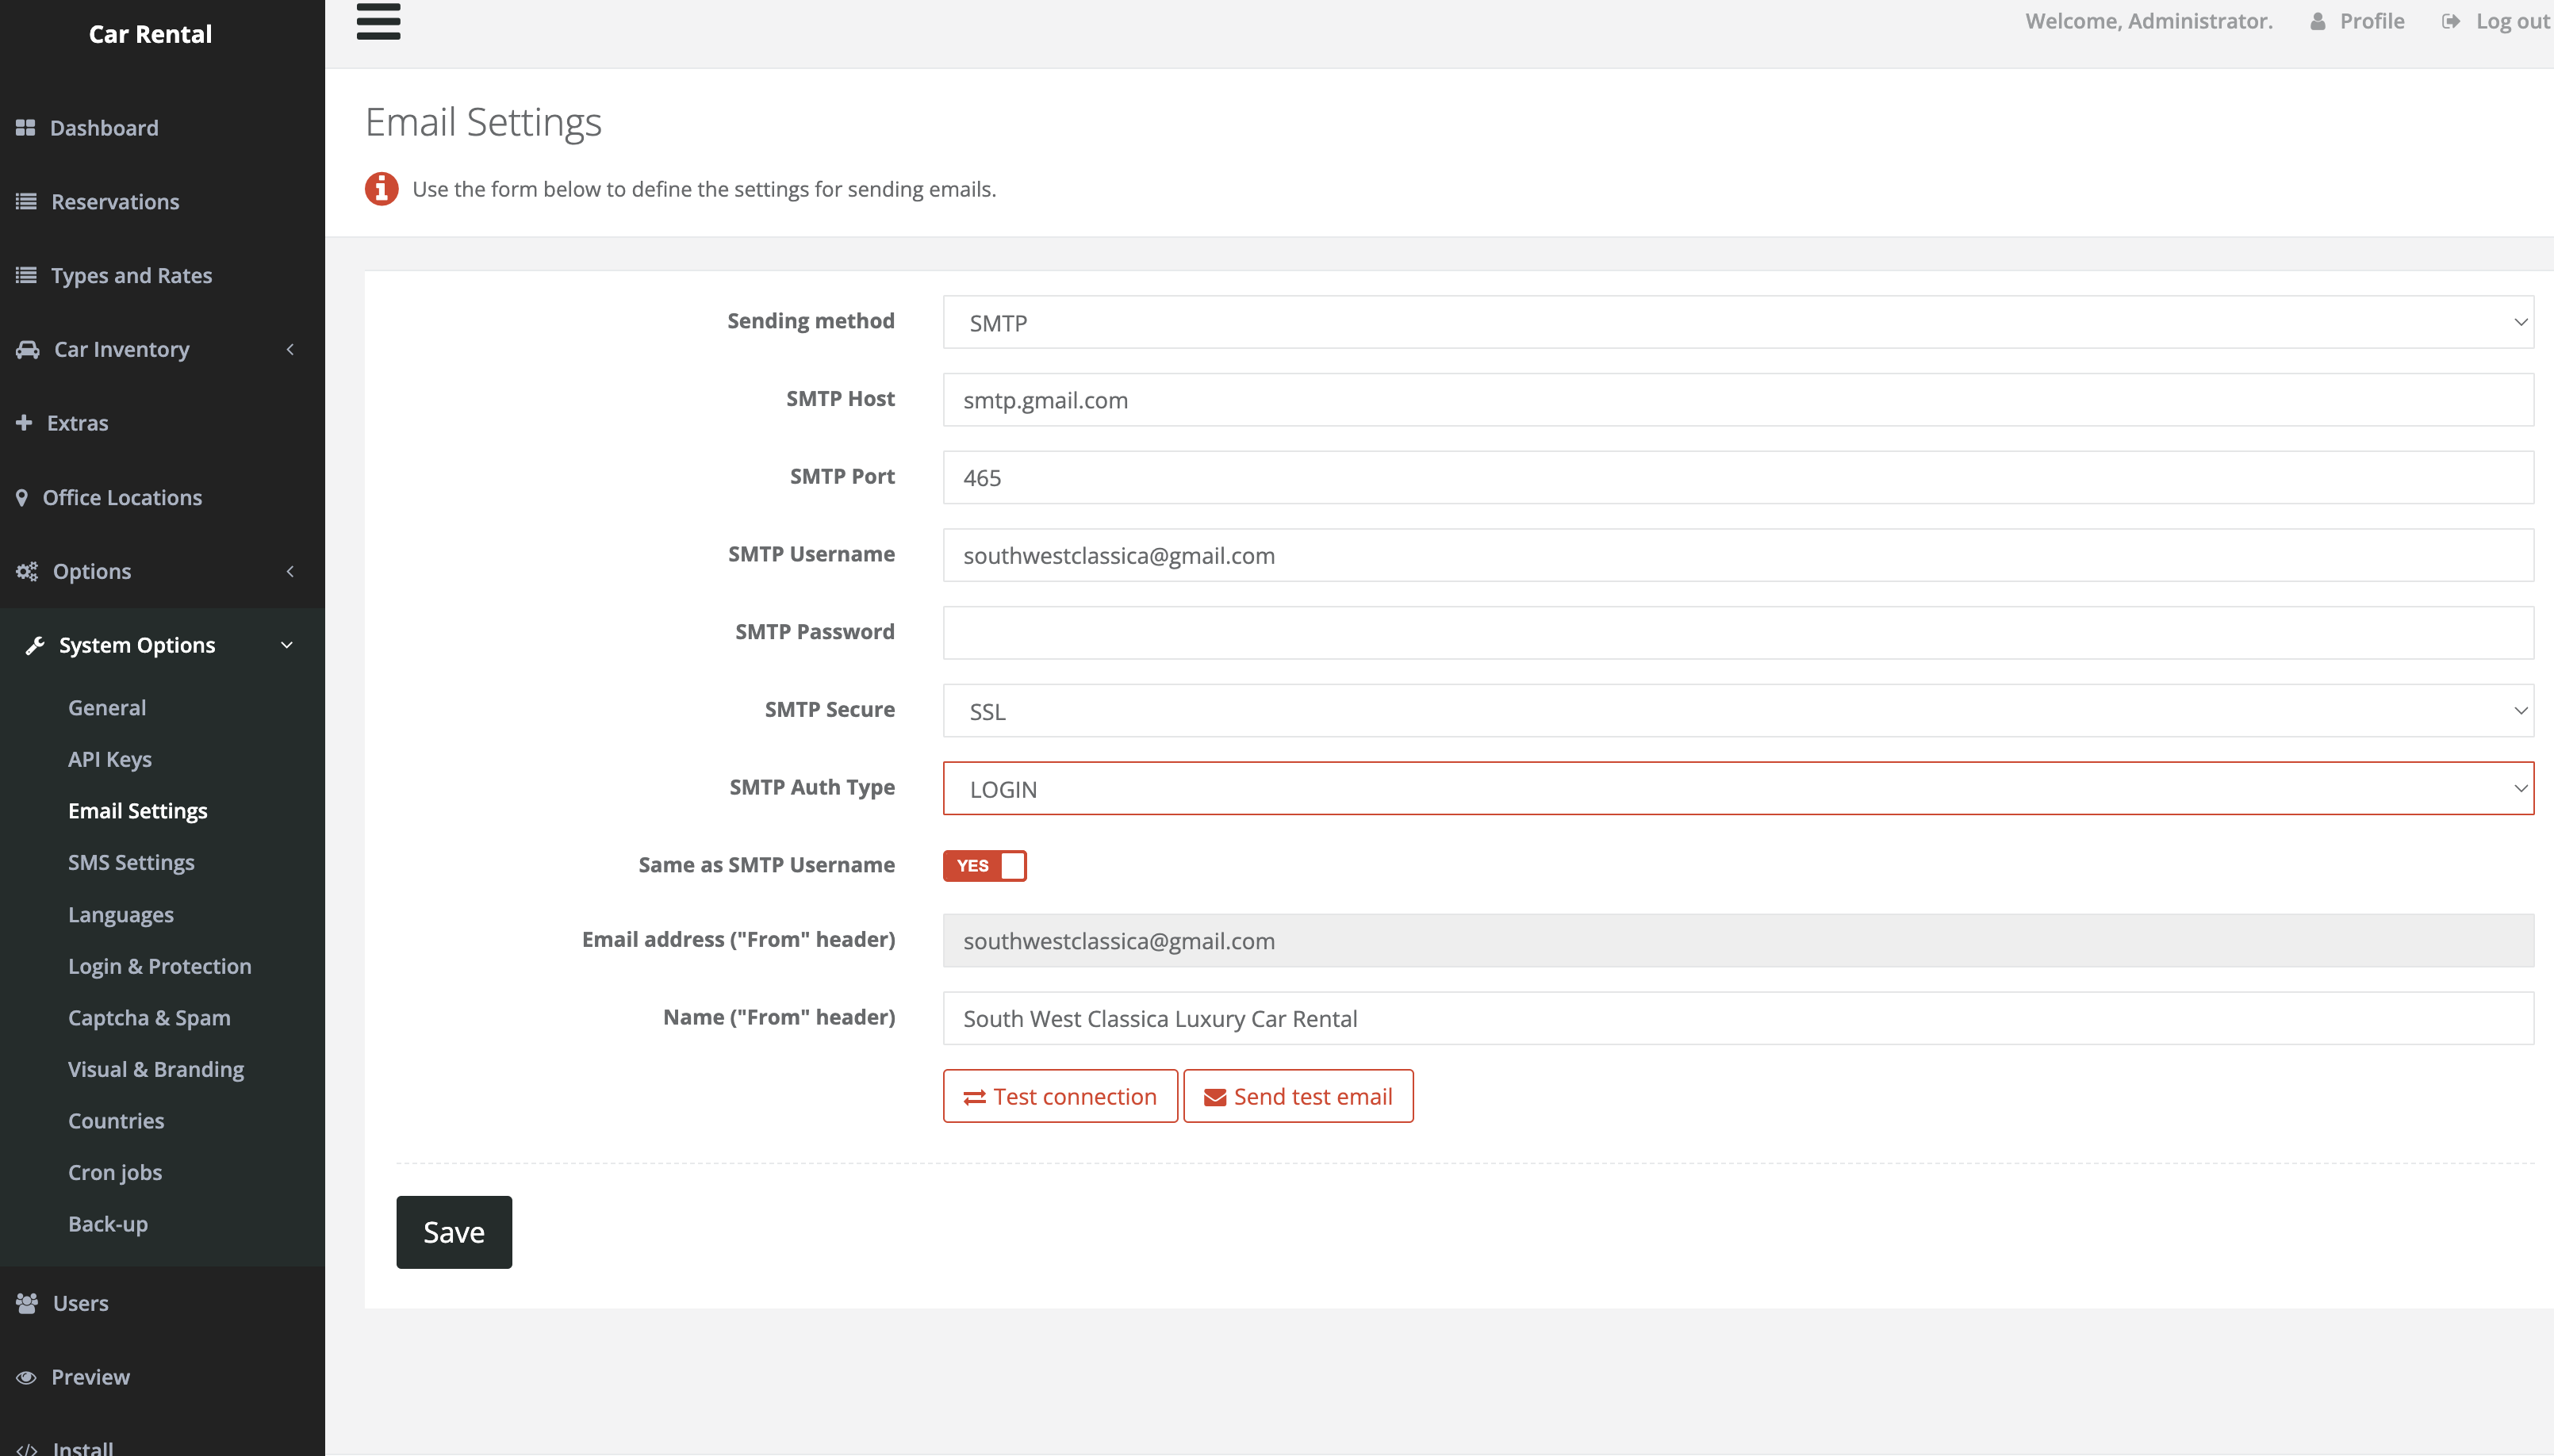The image size is (2554, 1456).
Task: Click the Extras plus icon
Action: click(x=24, y=423)
